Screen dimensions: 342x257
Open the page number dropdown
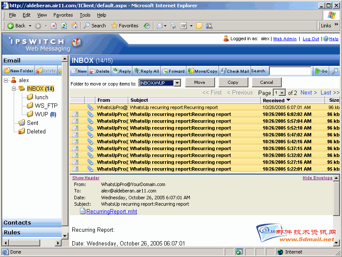(282, 93)
